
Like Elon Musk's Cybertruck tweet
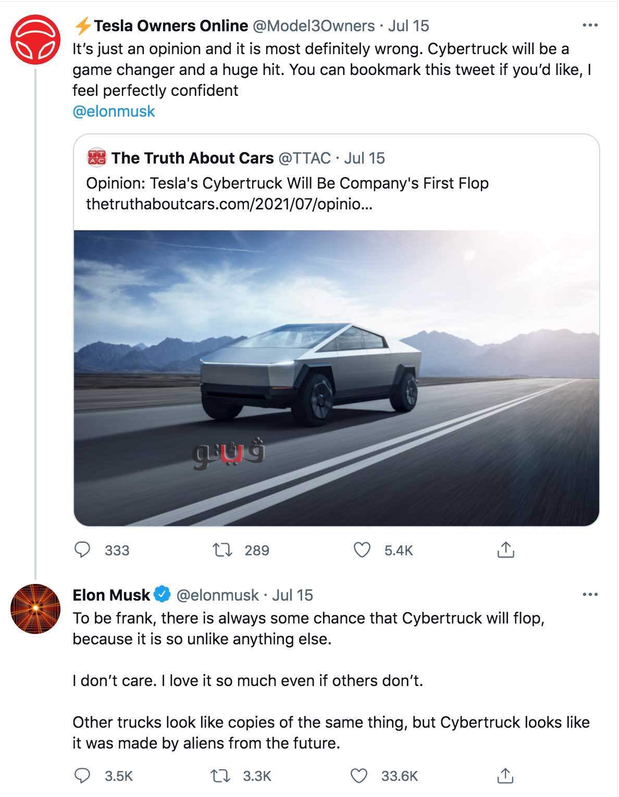(359, 776)
